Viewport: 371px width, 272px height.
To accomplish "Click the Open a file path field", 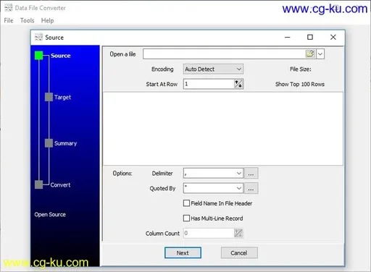I will 224,54.
